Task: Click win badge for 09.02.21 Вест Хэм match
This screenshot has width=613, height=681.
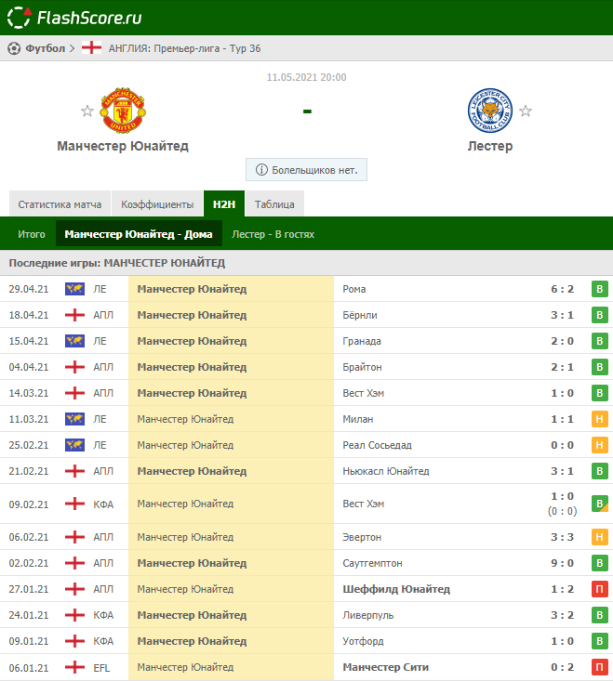Action: click(x=600, y=504)
